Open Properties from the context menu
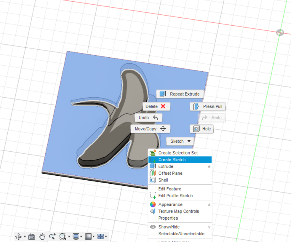Screen dimensions: 291x242 point(180,218)
